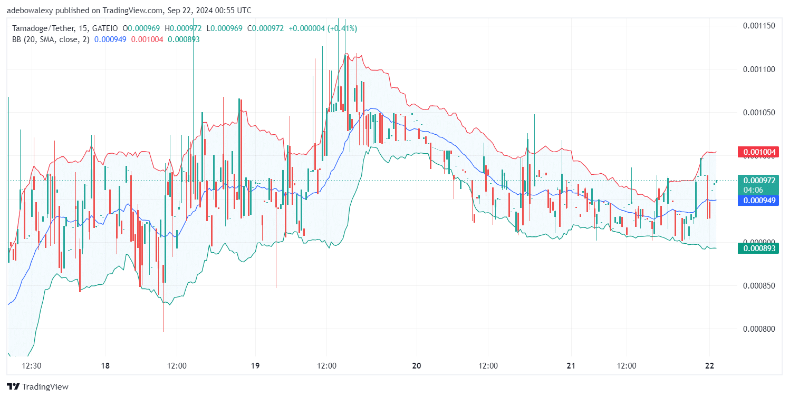Click the red 0.0010004 price label on scale
This screenshot has height=398, width=789.
coord(758,152)
